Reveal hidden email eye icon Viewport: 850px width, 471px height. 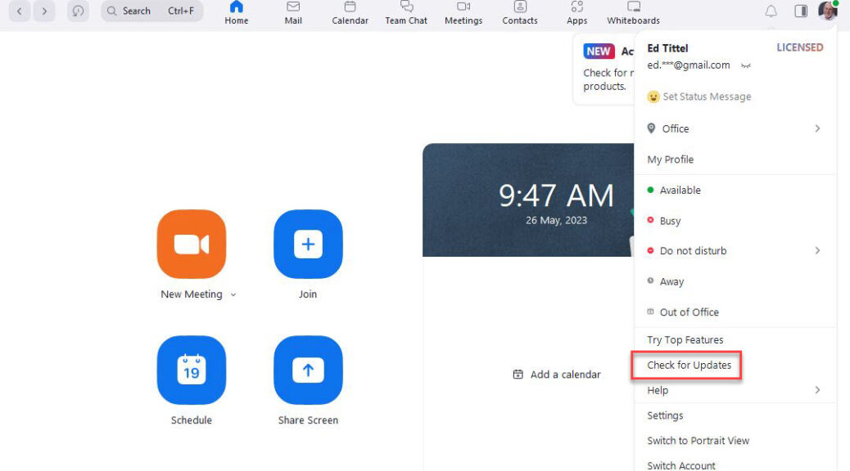tap(746, 66)
